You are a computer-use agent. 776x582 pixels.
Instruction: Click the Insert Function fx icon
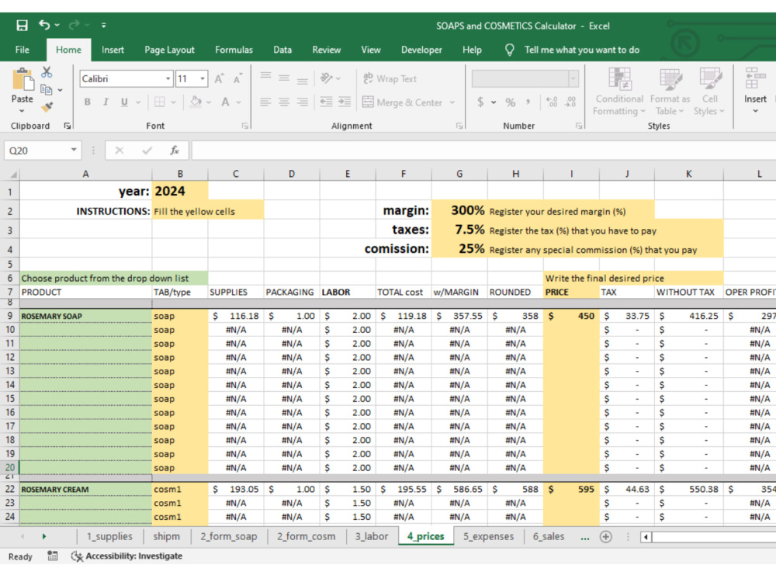174,151
